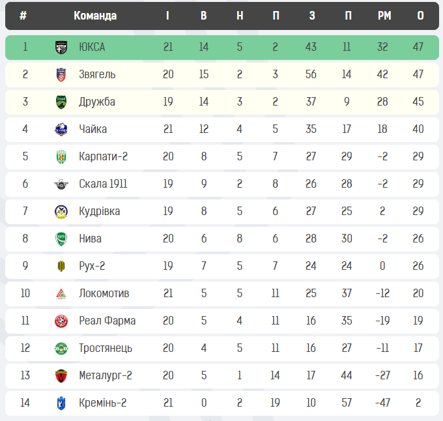Click the Локомотив team emblem
The height and width of the screenshot is (421, 443).
coord(61,293)
